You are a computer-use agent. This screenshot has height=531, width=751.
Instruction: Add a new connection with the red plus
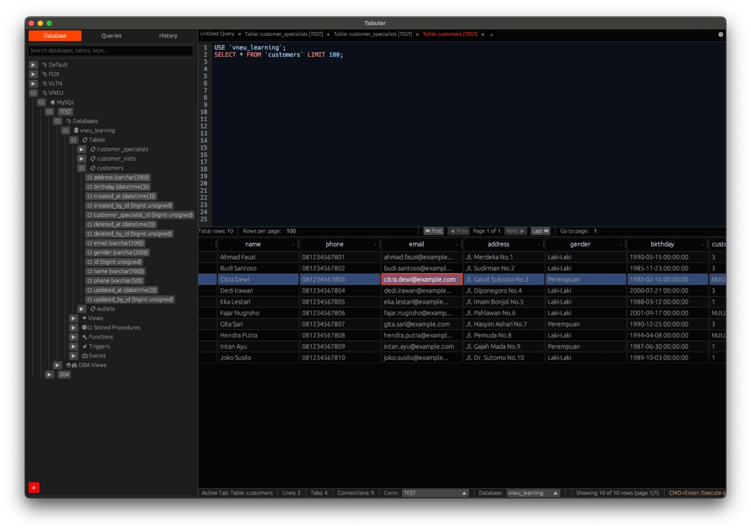(34, 487)
